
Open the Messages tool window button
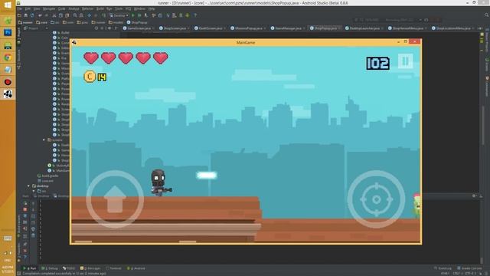pyautogui.click(x=90, y=268)
